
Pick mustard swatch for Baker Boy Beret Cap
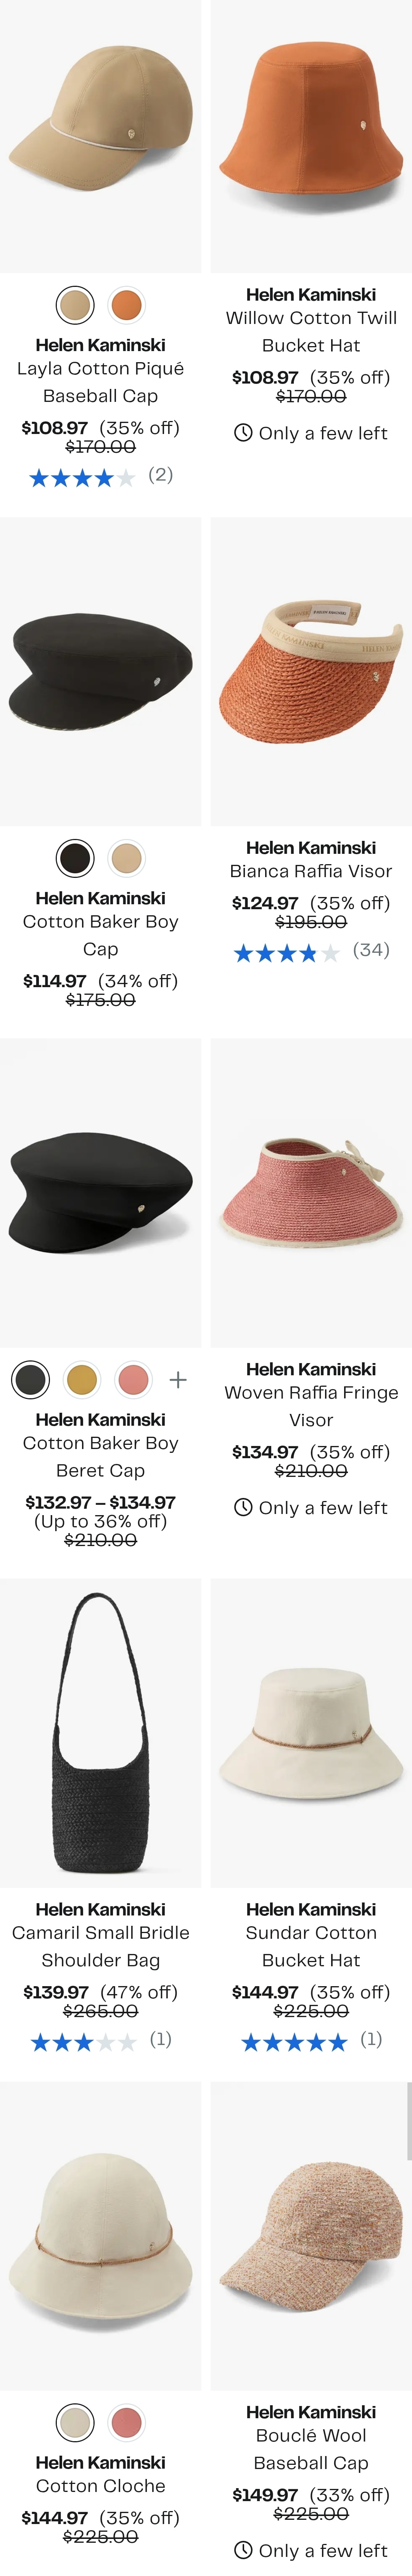pyautogui.click(x=82, y=1380)
